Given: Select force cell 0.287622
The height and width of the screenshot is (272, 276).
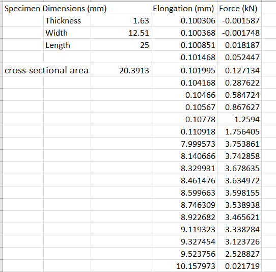Looking at the screenshot, I should pyautogui.click(x=239, y=83).
